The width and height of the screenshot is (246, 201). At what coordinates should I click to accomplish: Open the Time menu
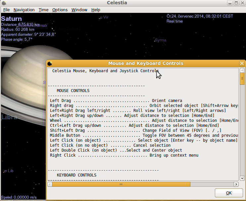[x=43, y=10]
